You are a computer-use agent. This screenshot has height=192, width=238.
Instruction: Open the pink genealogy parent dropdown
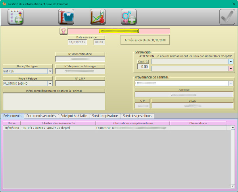pyautogui.click(x=230, y=68)
